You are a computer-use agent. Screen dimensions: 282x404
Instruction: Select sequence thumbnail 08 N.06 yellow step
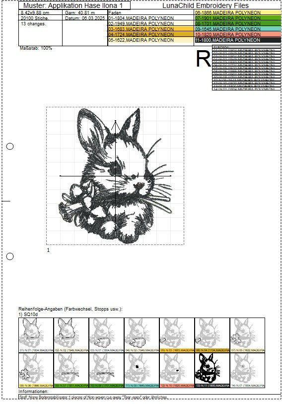(36, 370)
